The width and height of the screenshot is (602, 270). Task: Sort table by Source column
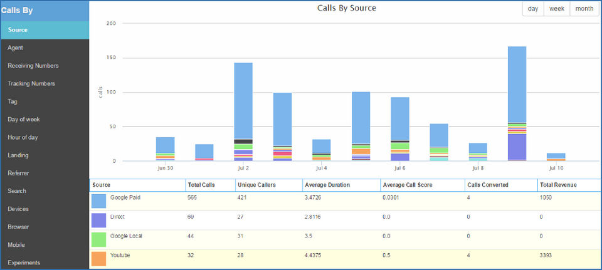point(137,185)
